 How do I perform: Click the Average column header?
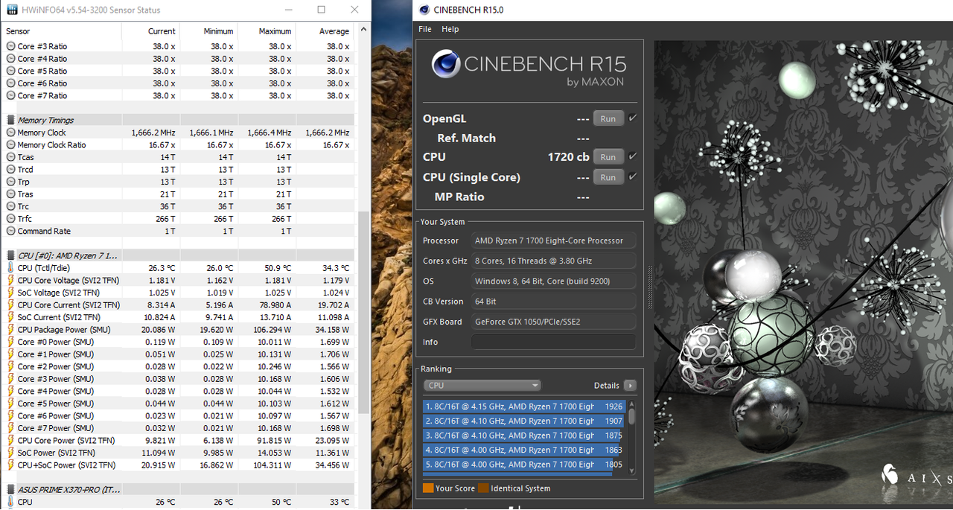pos(334,31)
